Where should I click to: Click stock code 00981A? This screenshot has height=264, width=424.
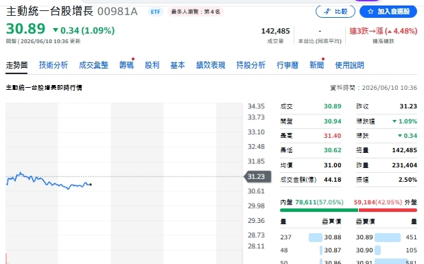[117, 12]
